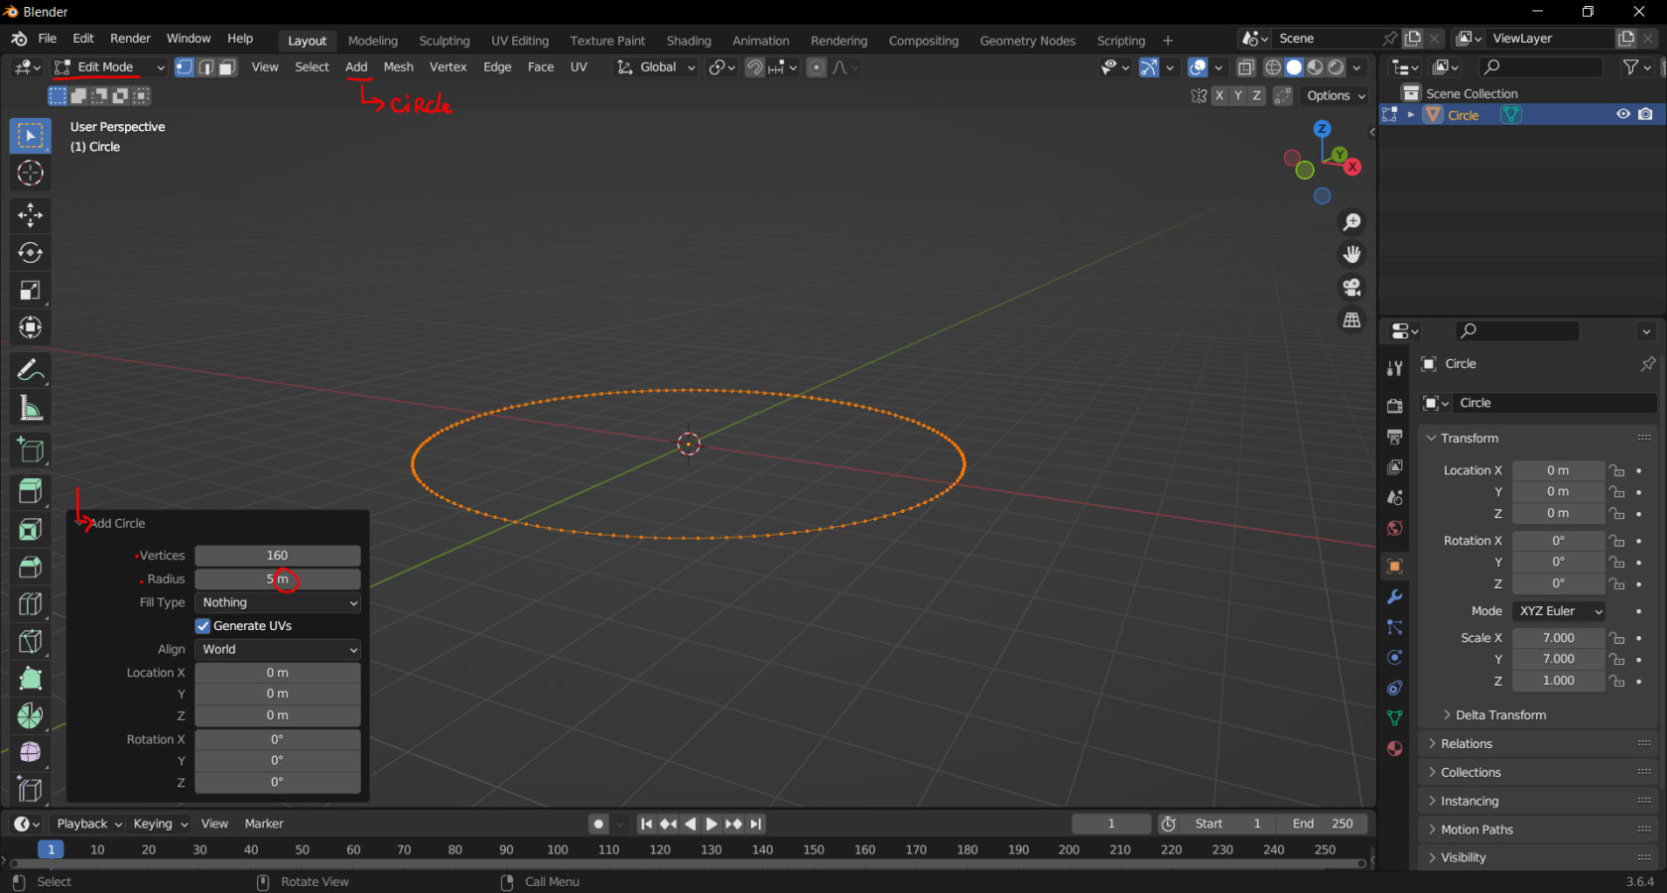Switch to vertex select mode
This screenshot has width=1667, height=893.
coord(185,67)
